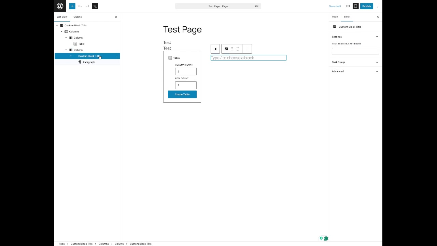Toggle the document overview button
Image resolution: width=437 pixels, height=246 pixels.
pyautogui.click(x=95, y=6)
